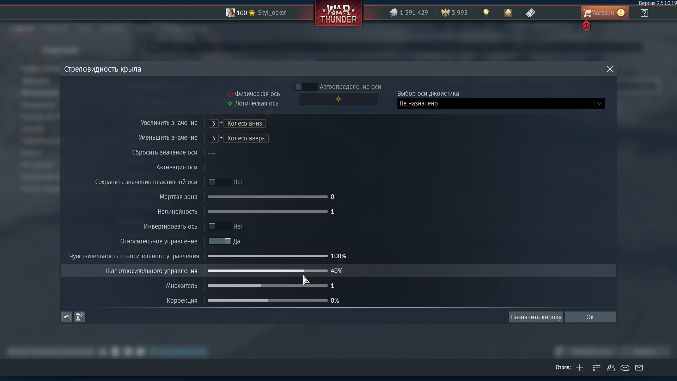The height and width of the screenshot is (381, 677).
Task: Click the clear joystick binding icon
Action: 80,317
